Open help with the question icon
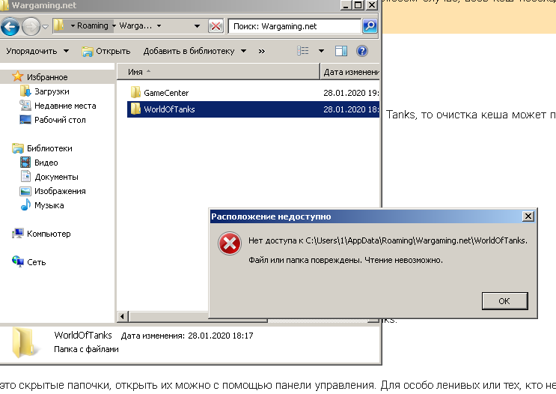Screen dimensions: 556x394 coord(362,51)
